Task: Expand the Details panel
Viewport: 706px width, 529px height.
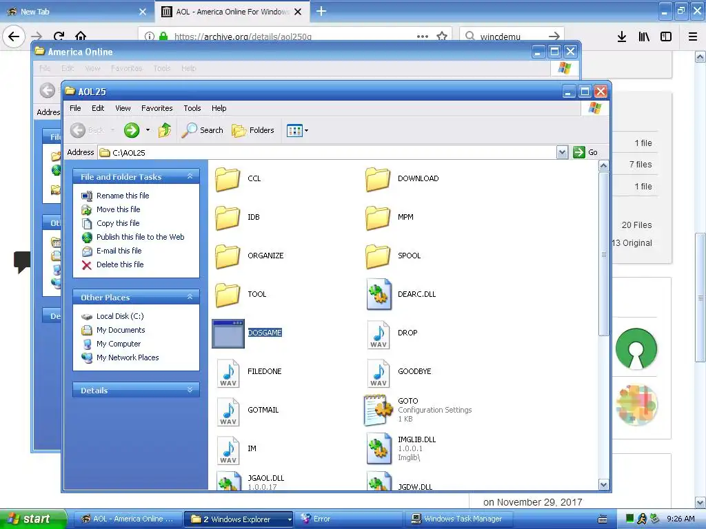Action: tap(190, 390)
